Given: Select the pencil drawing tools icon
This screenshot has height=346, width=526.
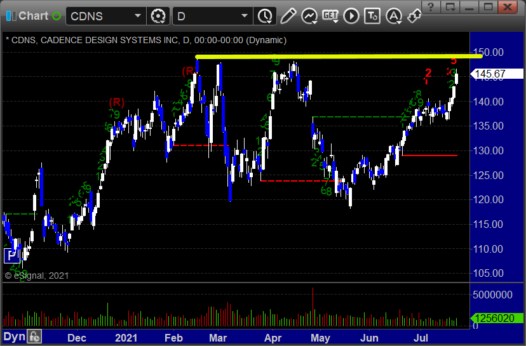Looking at the screenshot, I should (288, 16).
